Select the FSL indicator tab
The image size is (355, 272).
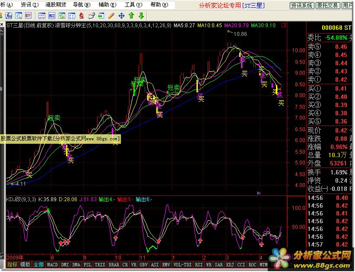pos(88,265)
